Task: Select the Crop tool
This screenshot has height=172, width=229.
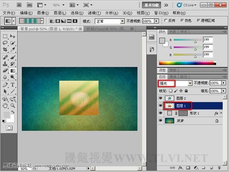Action: point(5,50)
